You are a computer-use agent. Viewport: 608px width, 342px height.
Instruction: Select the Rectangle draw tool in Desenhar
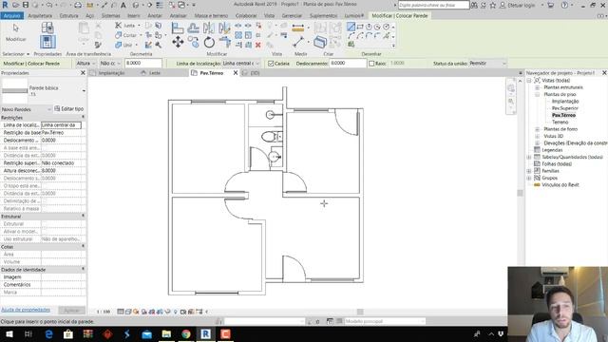tap(360, 27)
